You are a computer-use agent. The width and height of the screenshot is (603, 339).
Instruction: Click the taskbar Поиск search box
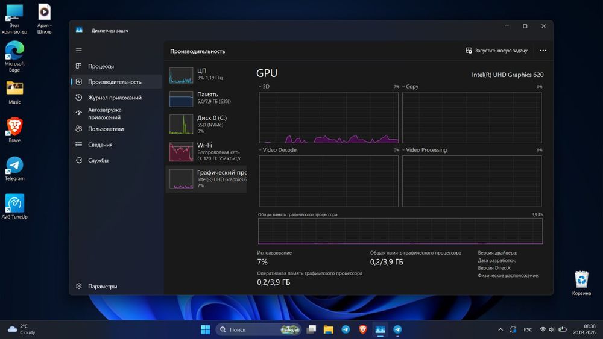point(259,329)
